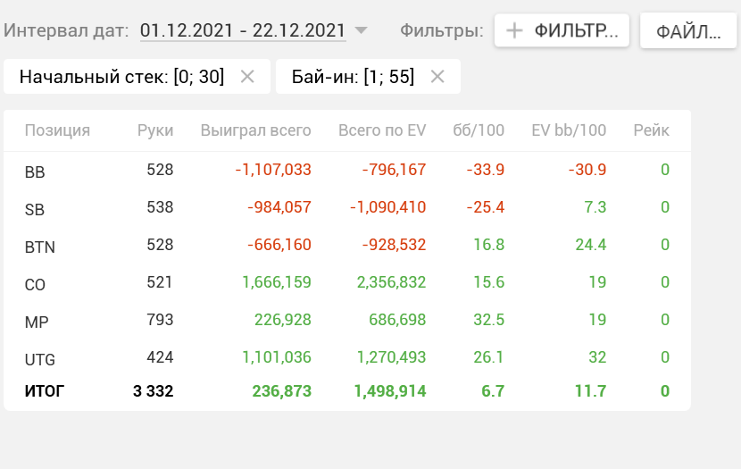
Task: Select the MP position row
Action: [347, 320]
